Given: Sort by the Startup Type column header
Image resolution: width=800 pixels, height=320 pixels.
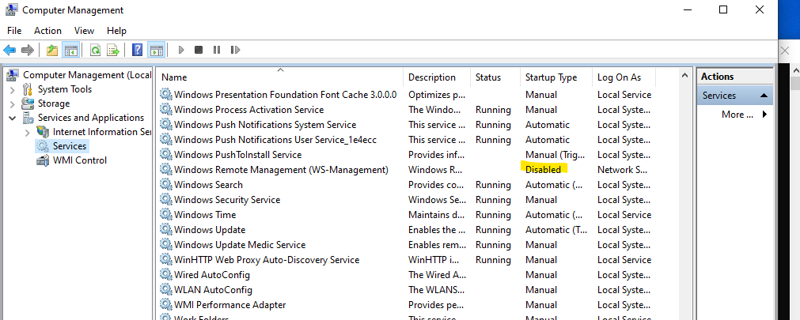Looking at the screenshot, I should pos(556,77).
